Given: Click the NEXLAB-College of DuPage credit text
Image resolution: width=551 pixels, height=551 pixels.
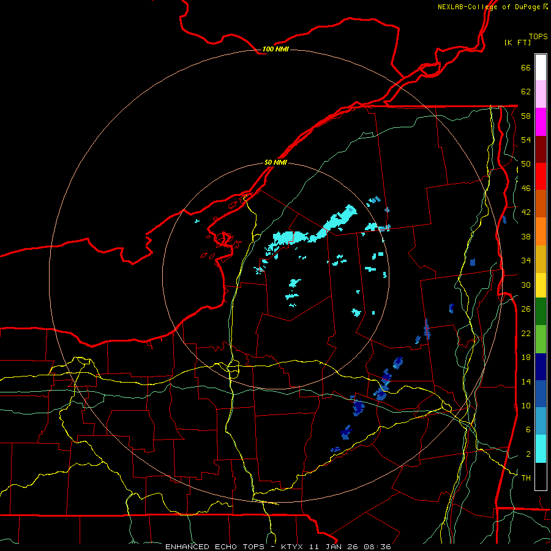Looking at the screenshot, I should point(492,7).
